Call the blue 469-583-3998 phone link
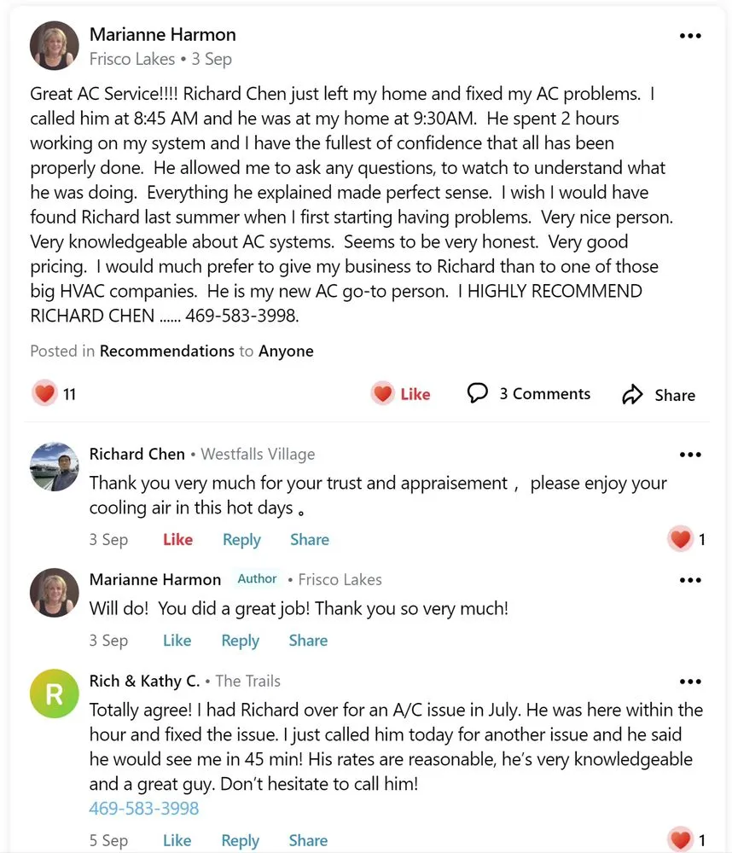The width and height of the screenshot is (732, 853). (x=144, y=808)
